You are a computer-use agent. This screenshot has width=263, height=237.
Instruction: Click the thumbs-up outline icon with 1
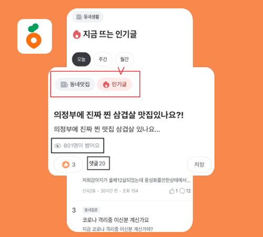171,191
